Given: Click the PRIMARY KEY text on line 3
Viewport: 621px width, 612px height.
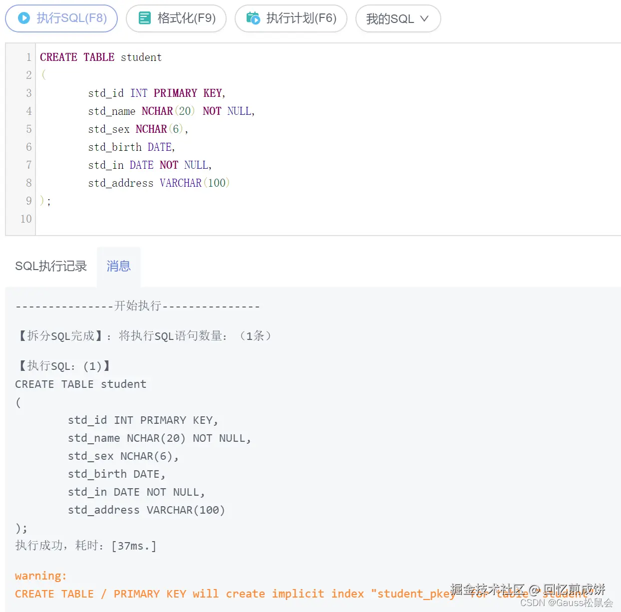Looking at the screenshot, I should point(188,93).
